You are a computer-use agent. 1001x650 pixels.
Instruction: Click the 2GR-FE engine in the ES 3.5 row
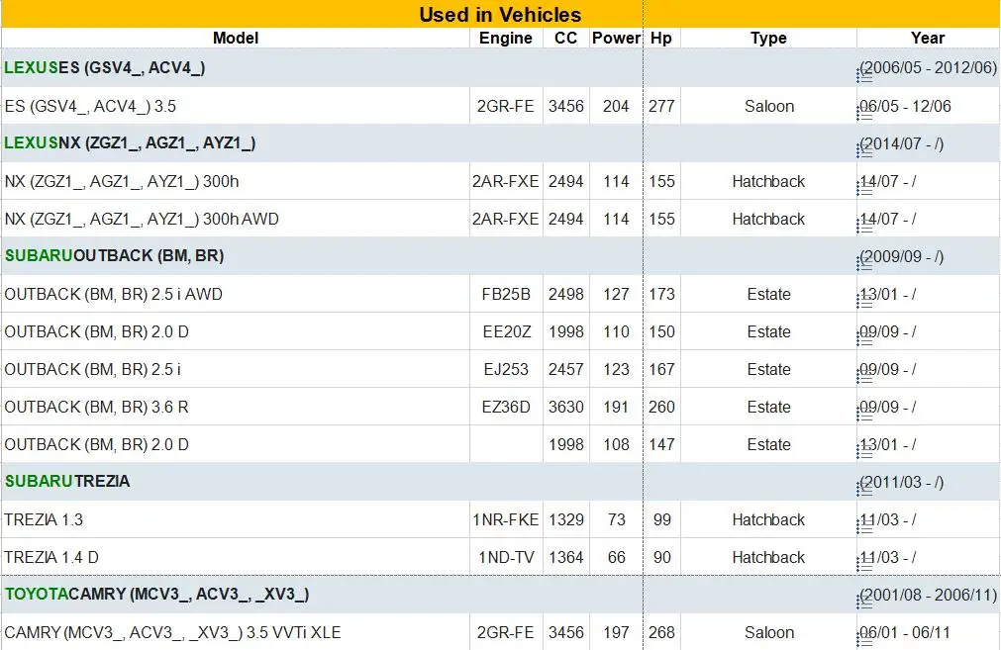[x=506, y=106]
